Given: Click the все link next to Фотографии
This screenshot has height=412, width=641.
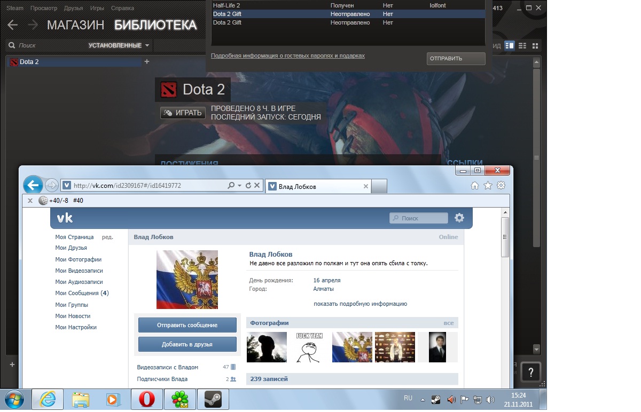Looking at the screenshot, I should [x=448, y=323].
